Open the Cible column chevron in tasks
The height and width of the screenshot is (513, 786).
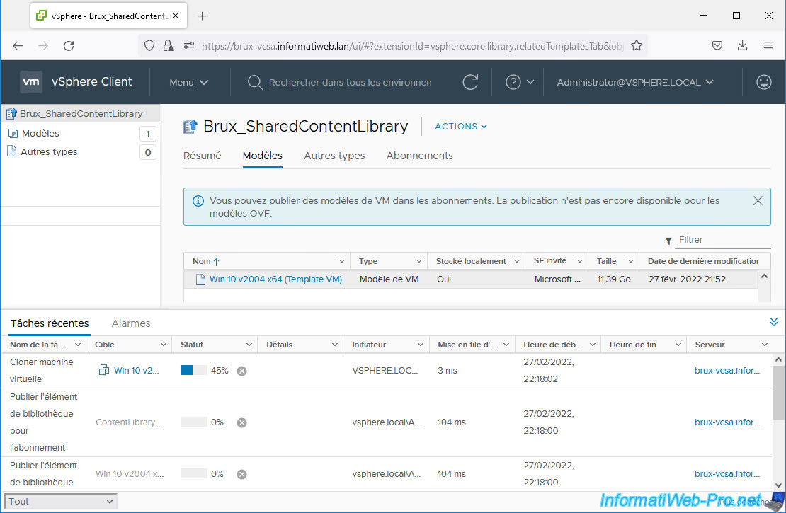(163, 345)
